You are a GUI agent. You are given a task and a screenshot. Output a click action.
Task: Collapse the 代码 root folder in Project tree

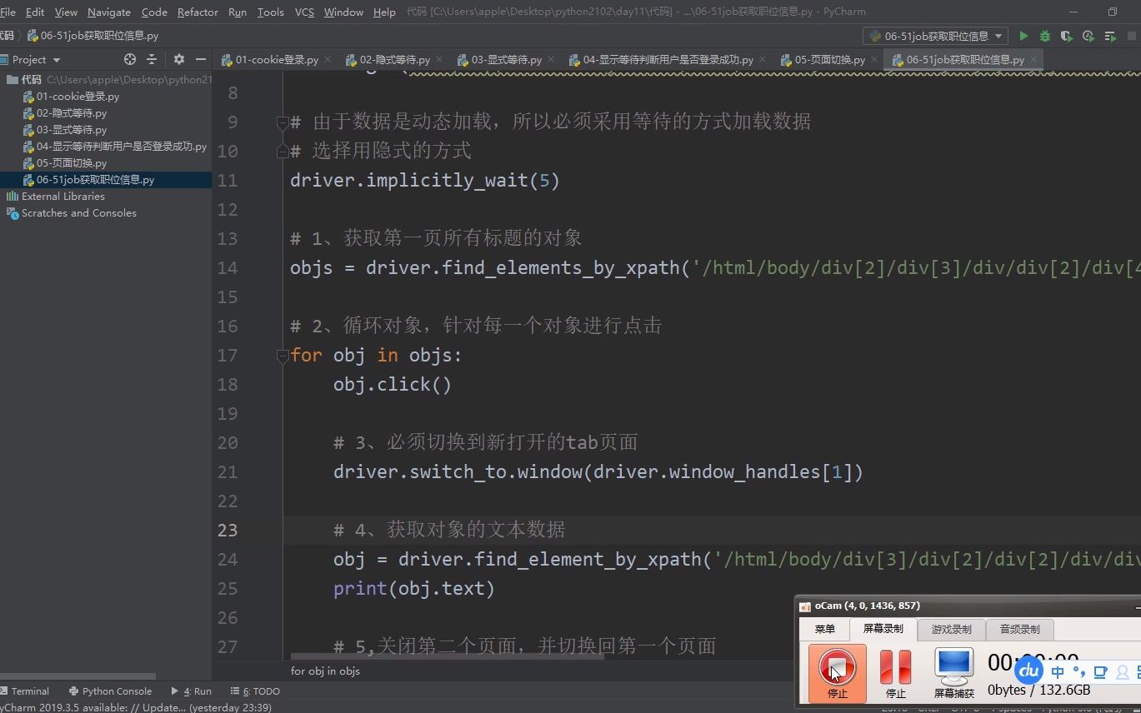(32, 79)
